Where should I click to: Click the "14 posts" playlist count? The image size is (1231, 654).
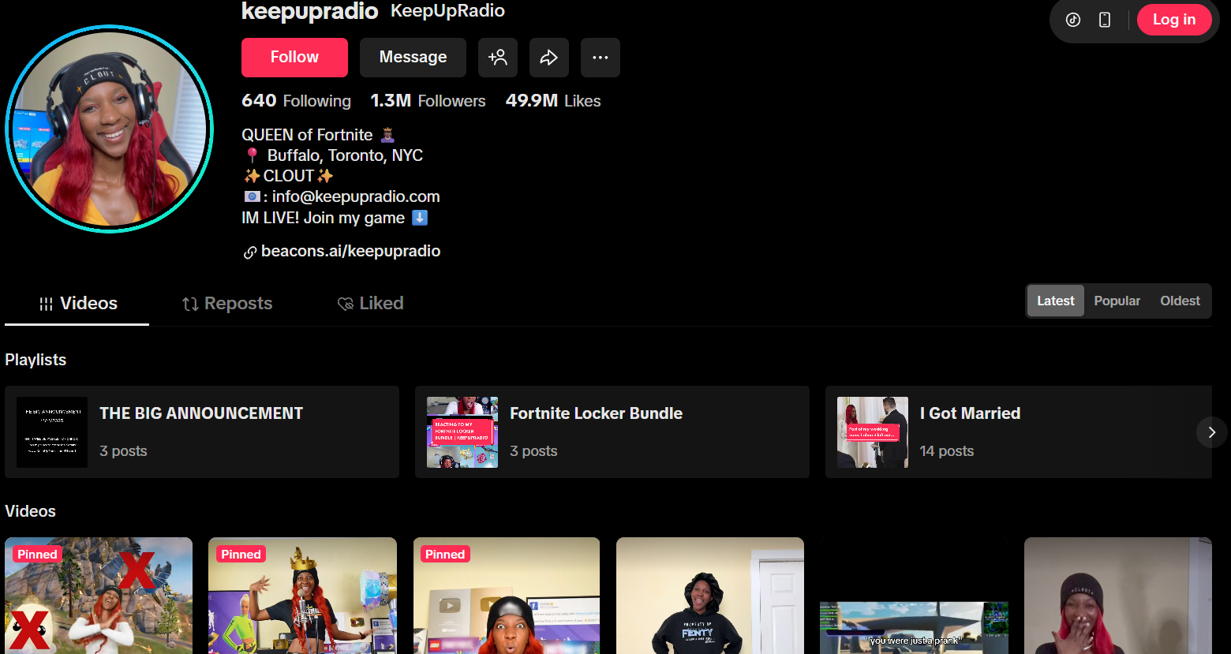point(947,451)
